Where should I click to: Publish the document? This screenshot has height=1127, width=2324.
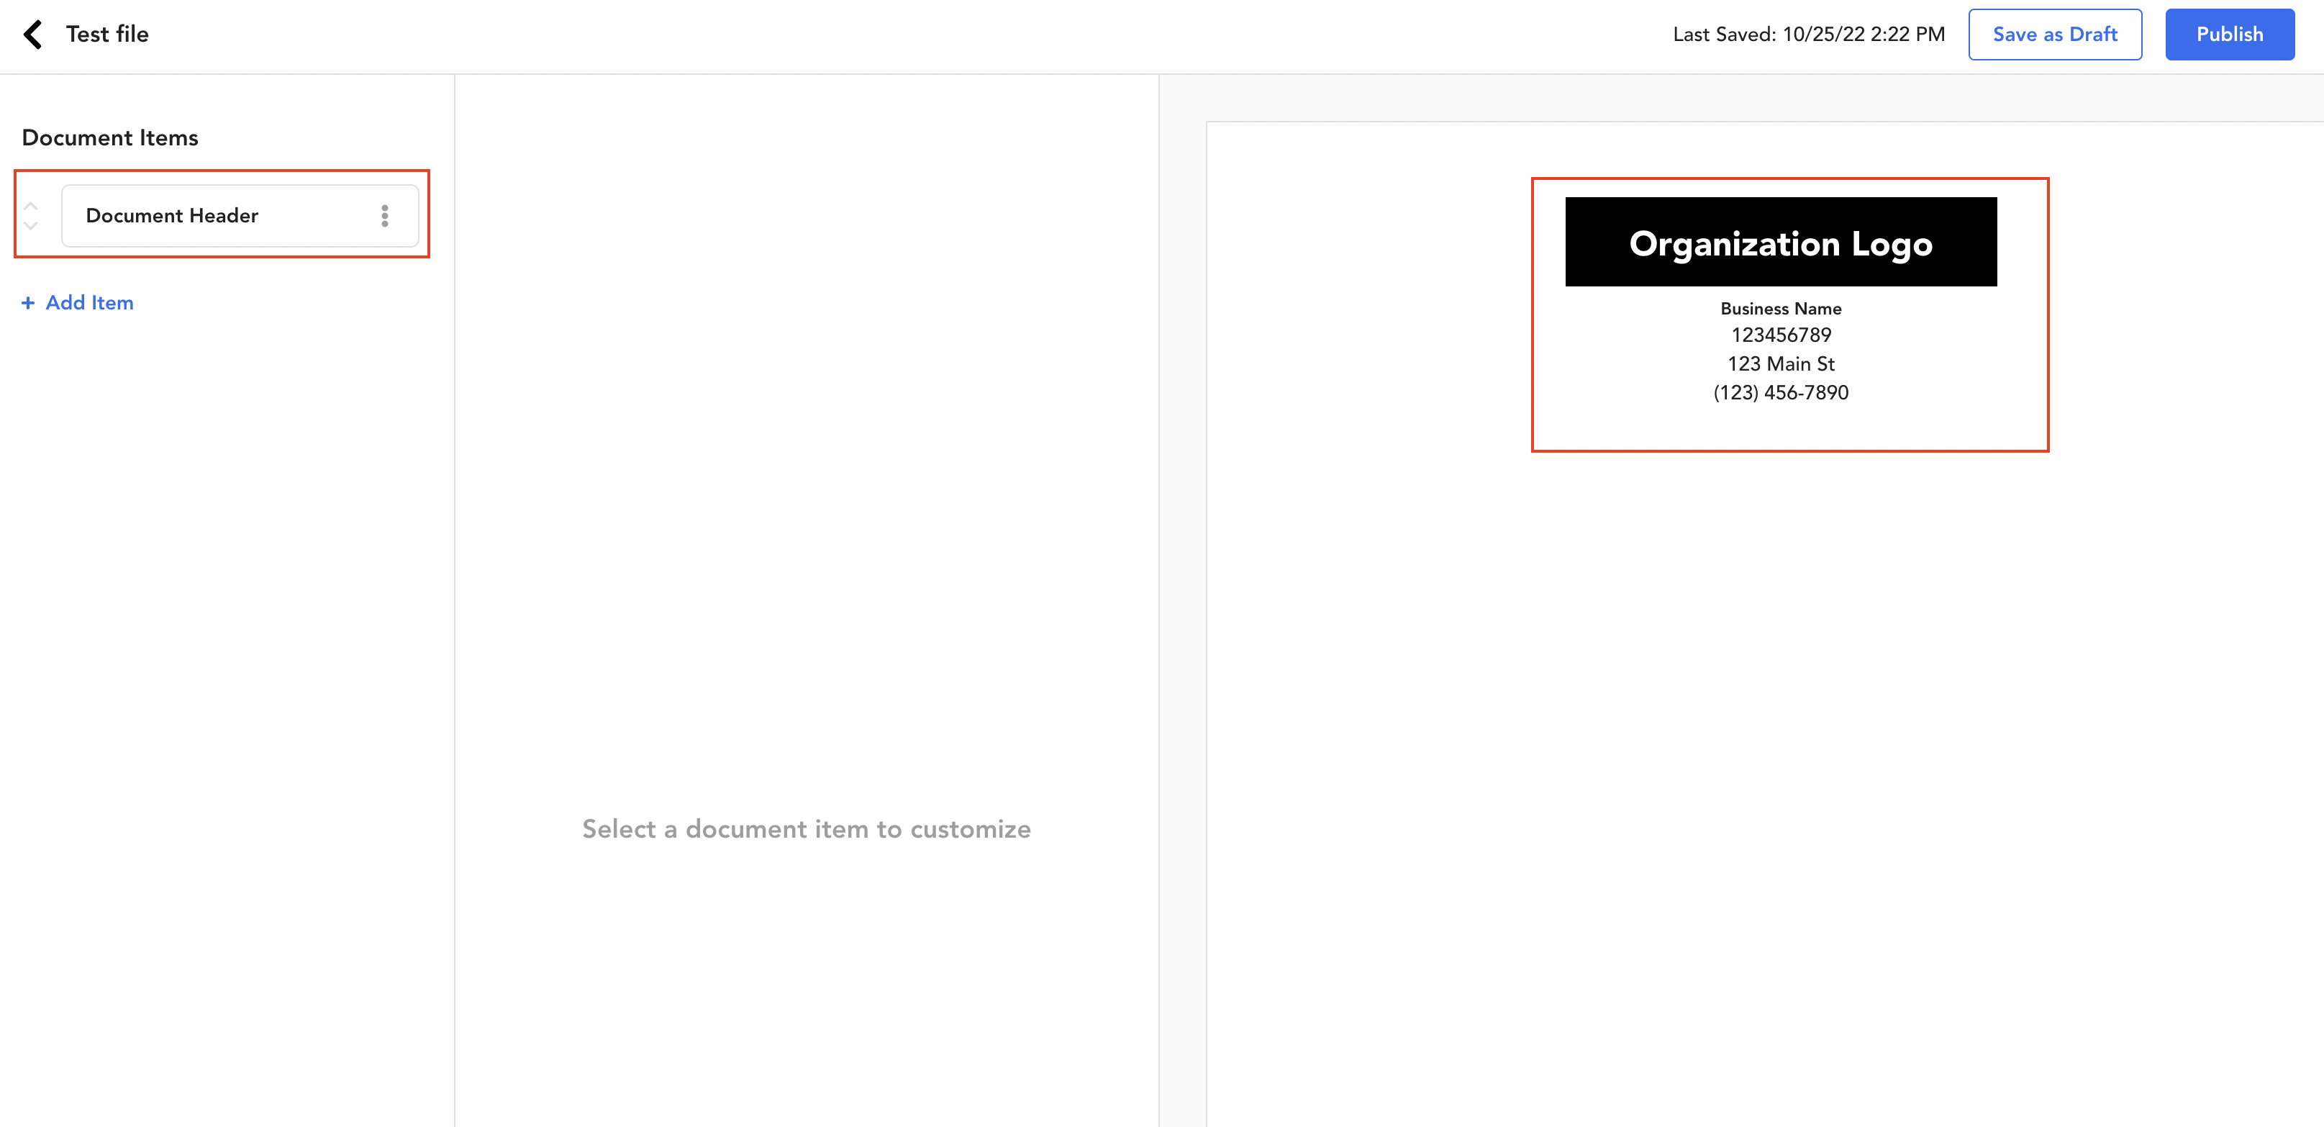[2229, 35]
